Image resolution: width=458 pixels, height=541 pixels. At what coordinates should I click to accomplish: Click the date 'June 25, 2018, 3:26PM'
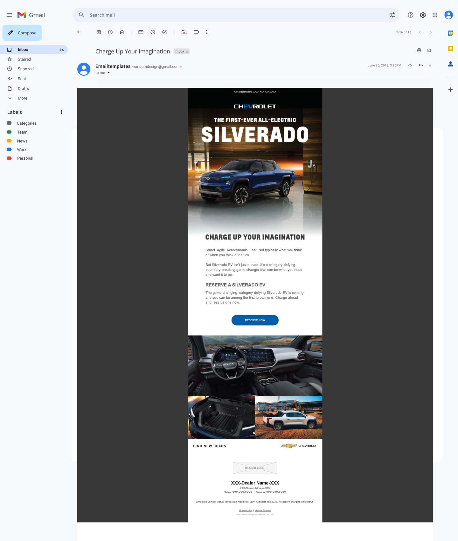[384, 66]
